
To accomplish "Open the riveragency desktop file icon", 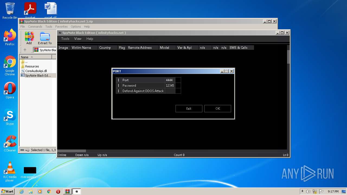I will (30, 172).
